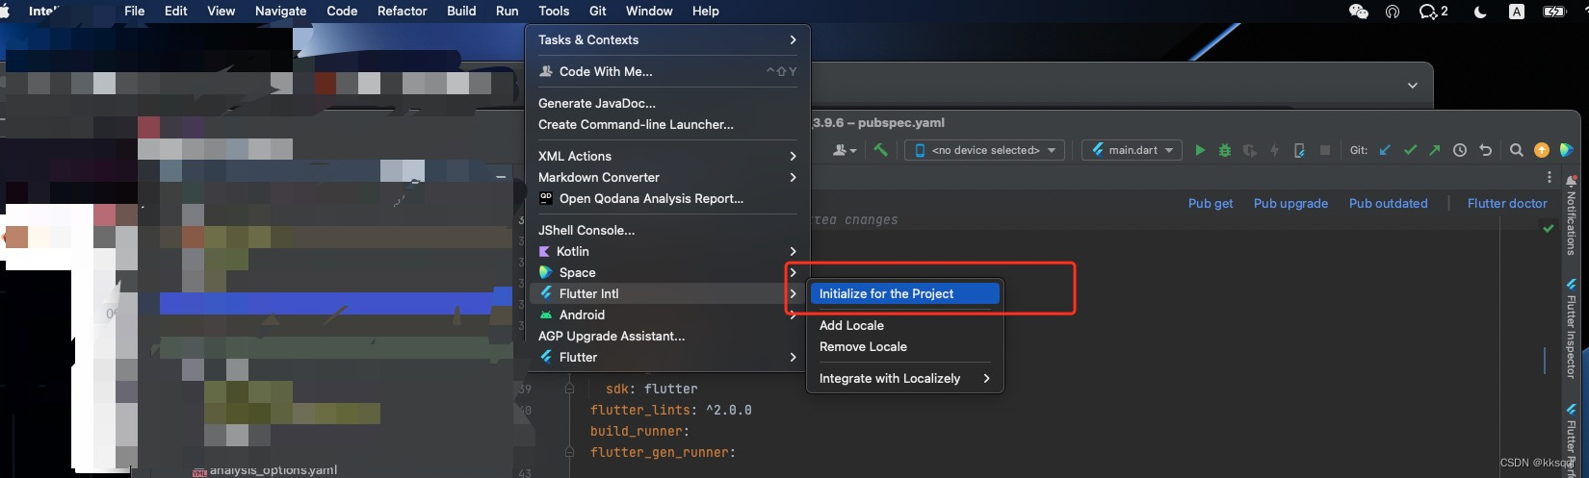
Task: Expand the Space submenu
Action: (668, 272)
